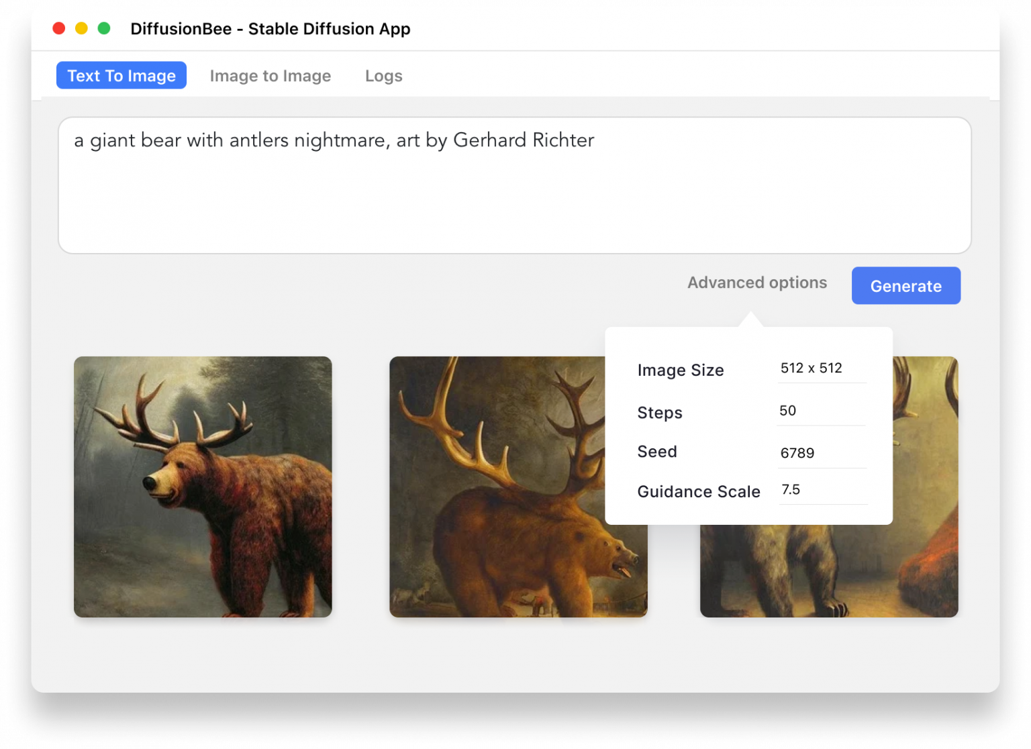This screenshot has width=1031, height=749.
Task: Click the Generate button
Action: coord(905,285)
